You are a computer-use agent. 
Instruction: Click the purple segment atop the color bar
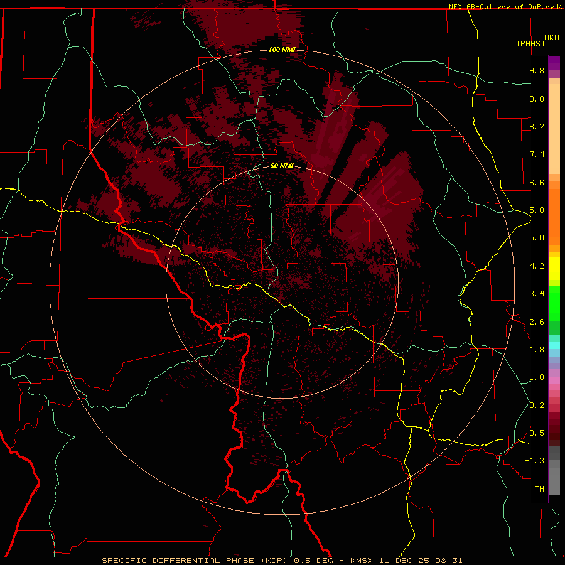click(x=554, y=63)
